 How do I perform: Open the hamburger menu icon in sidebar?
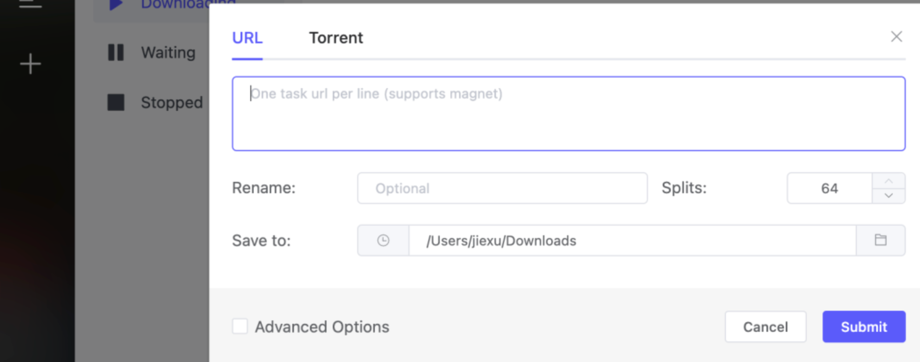(x=30, y=4)
